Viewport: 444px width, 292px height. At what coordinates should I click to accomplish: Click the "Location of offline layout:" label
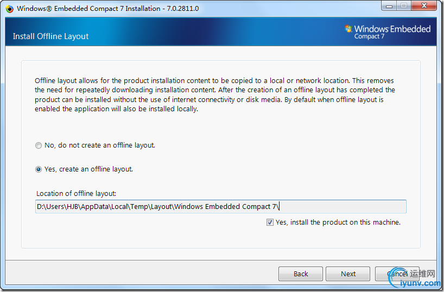(x=77, y=193)
